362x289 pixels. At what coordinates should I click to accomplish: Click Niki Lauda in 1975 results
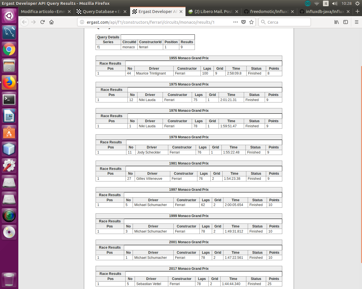[x=147, y=100]
